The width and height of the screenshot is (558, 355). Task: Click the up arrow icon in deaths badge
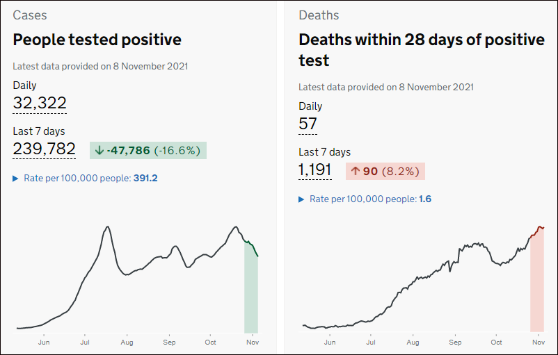(355, 172)
